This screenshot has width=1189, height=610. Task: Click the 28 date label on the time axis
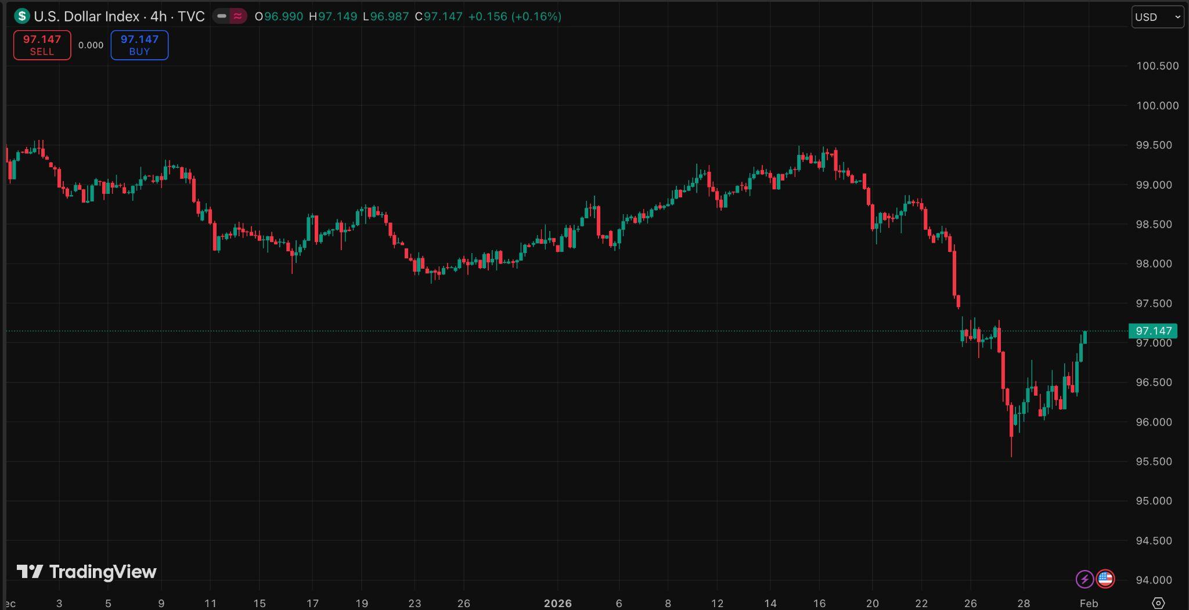pyautogui.click(x=1024, y=603)
